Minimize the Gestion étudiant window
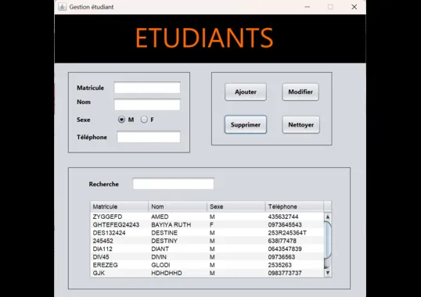 coord(308,7)
